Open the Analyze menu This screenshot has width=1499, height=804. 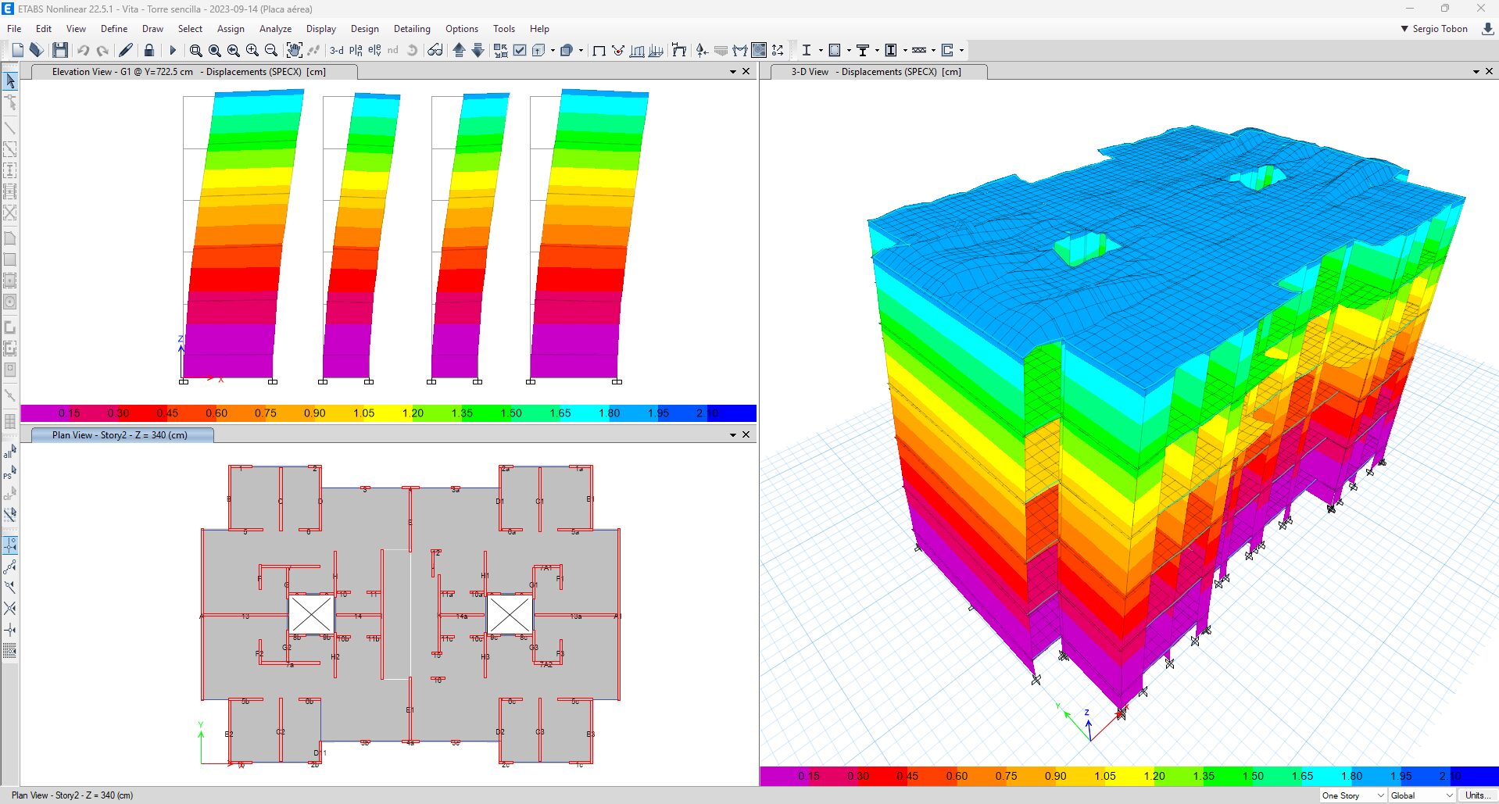[275, 29]
